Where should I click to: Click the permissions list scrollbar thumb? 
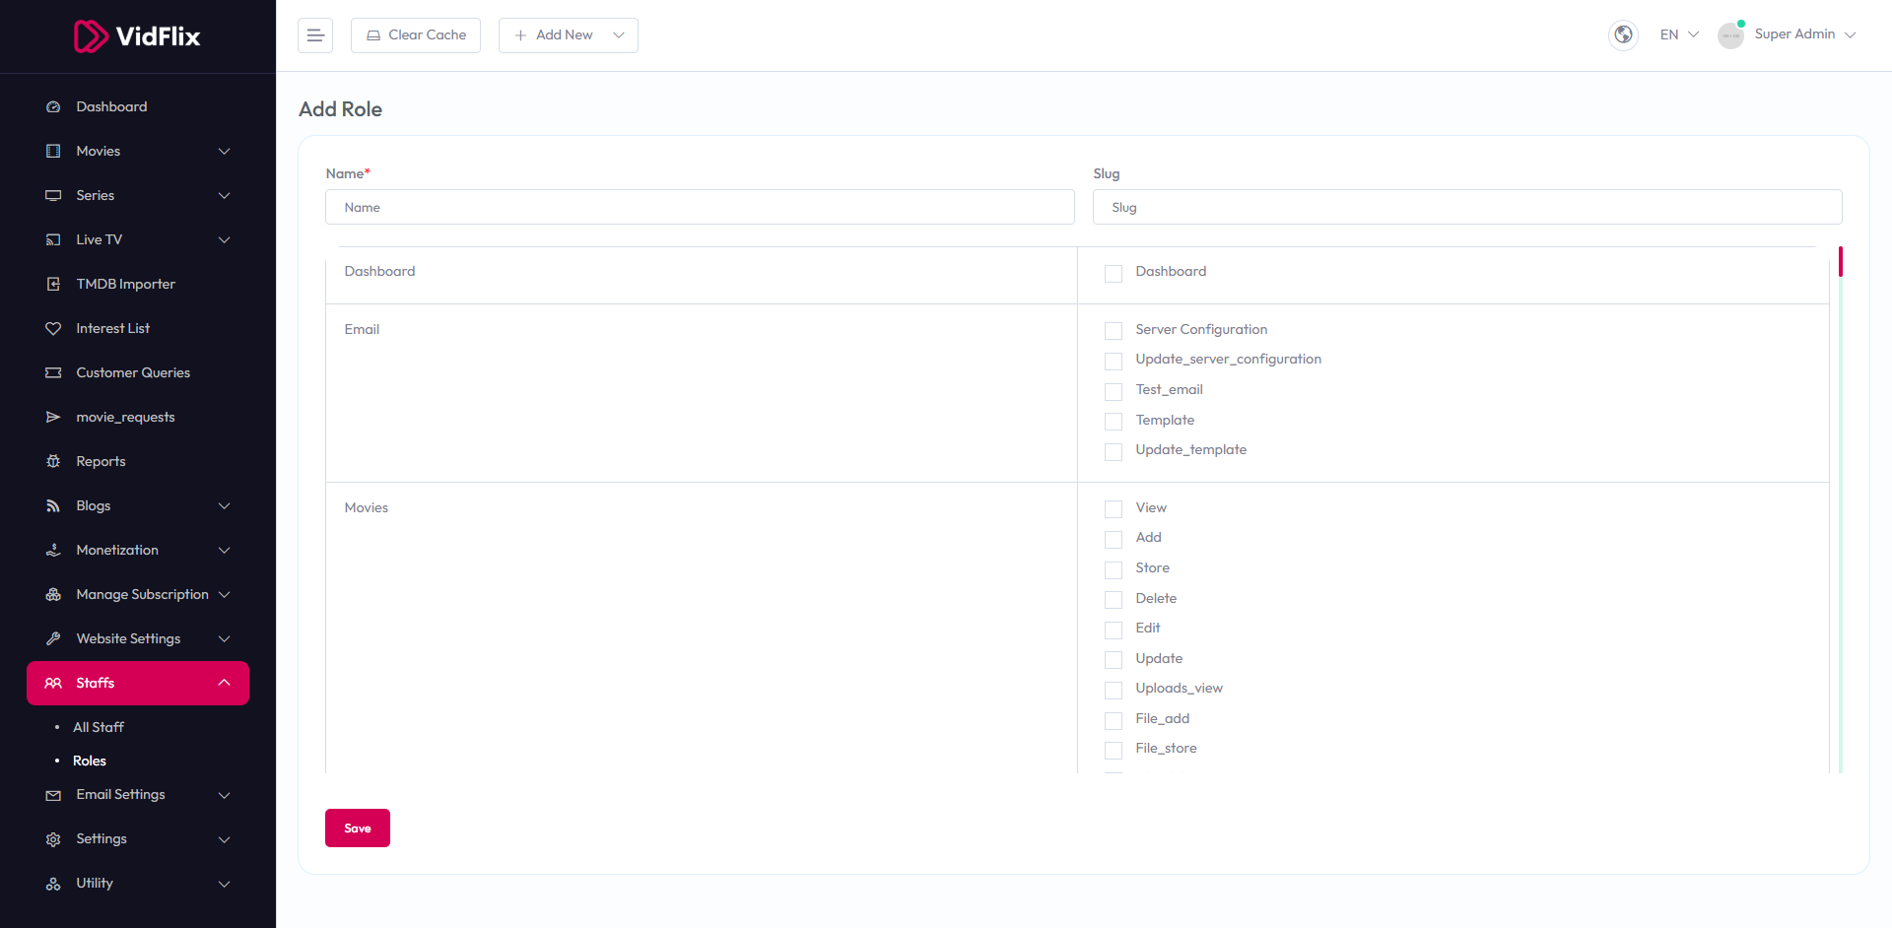pos(1840,262)
